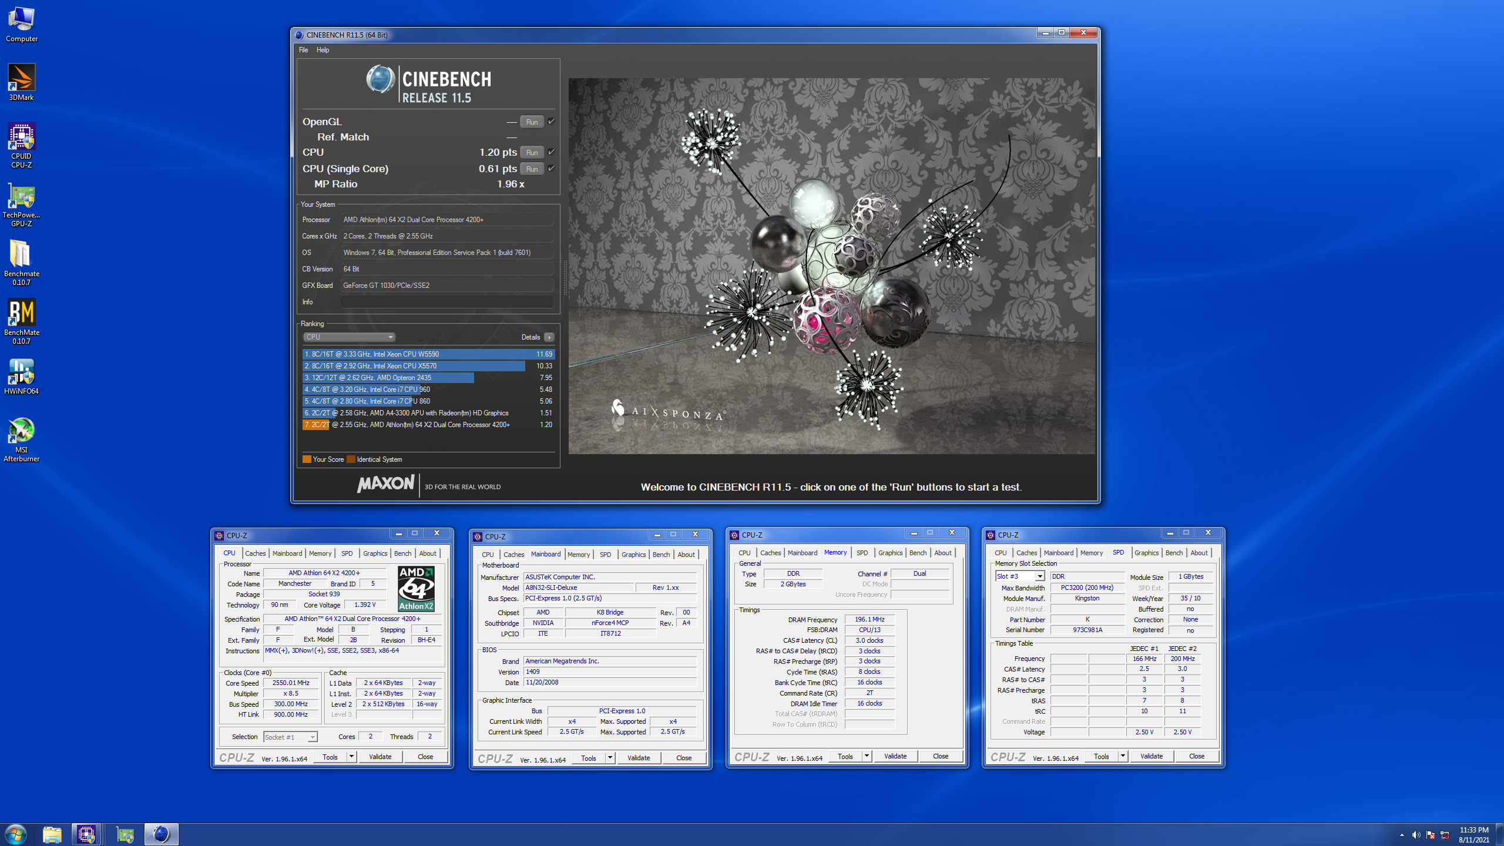This screenshot has height=846, width=1504.
Task: Open the Ranking CPU dropdown
Action: pos(349,337)
